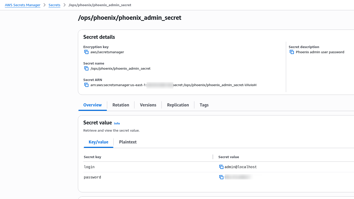Open the Rotation tab

tap(121, 105)
